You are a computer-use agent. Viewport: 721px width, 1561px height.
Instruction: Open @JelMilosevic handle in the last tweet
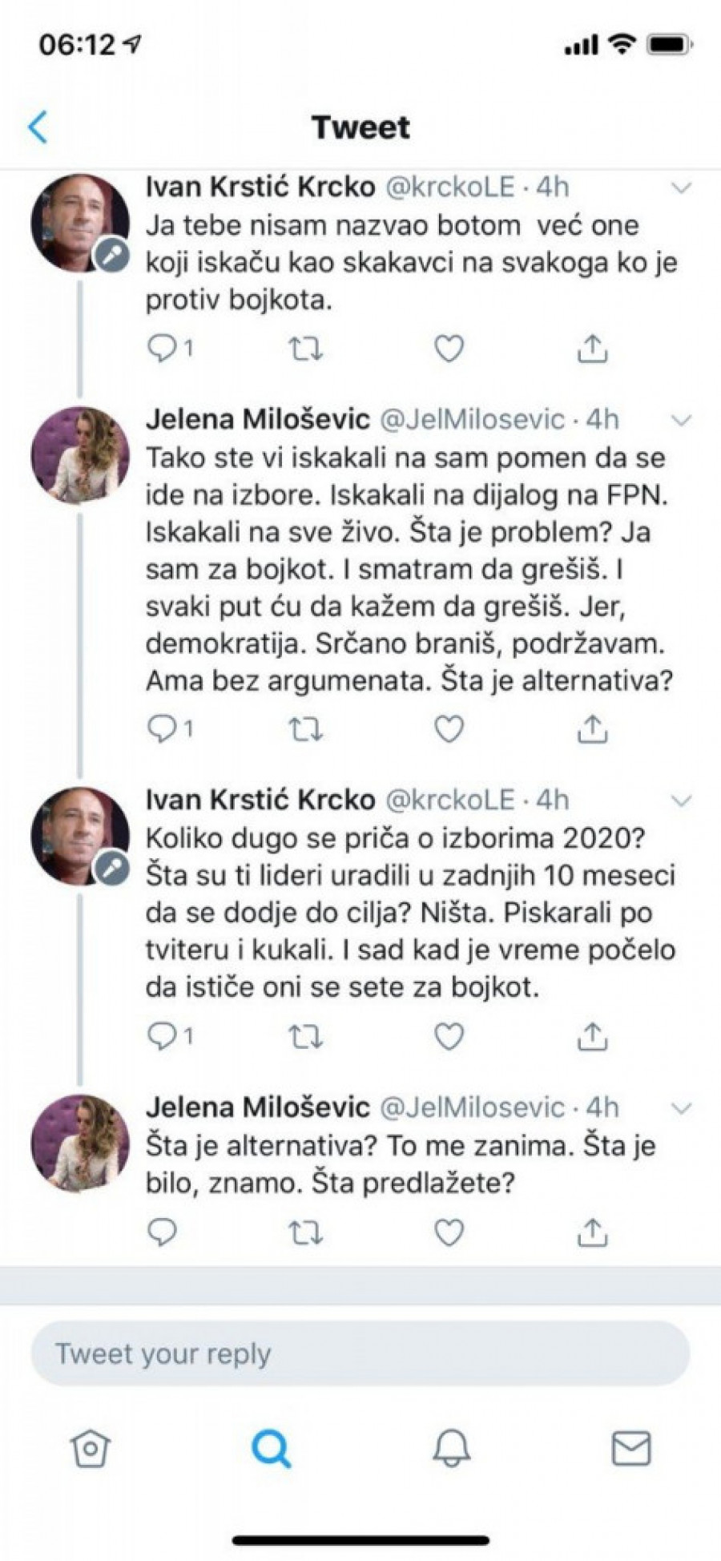(472, 1107)
